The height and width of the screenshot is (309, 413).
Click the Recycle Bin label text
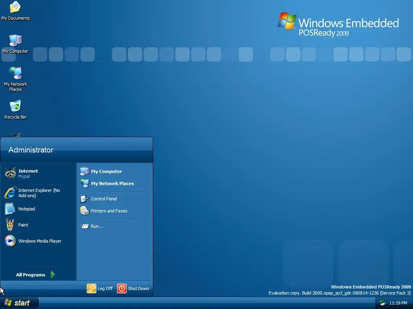(x=16, y=117)
